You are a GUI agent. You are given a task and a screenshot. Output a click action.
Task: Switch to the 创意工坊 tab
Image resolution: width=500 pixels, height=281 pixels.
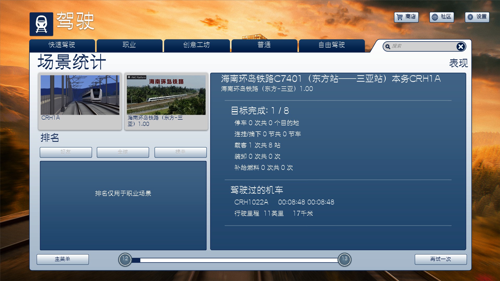click(x=197, y=46)
